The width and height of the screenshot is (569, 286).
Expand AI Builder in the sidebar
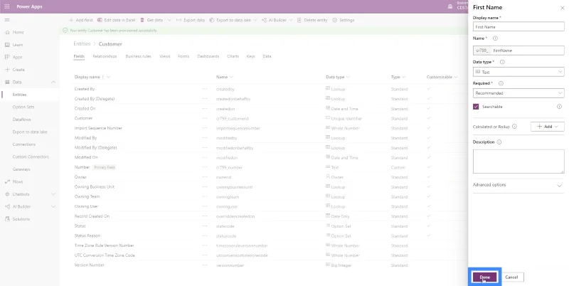pos(53,206)
